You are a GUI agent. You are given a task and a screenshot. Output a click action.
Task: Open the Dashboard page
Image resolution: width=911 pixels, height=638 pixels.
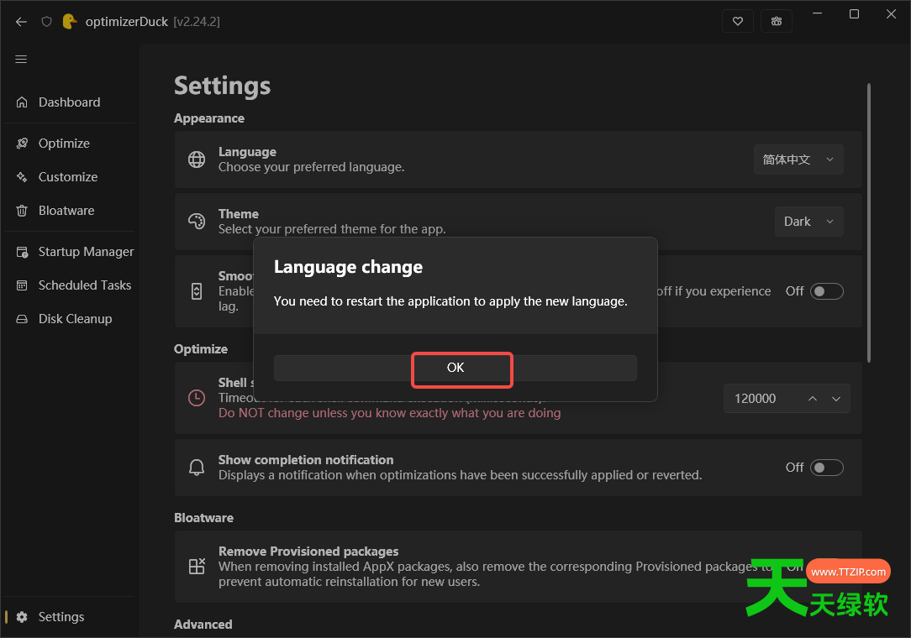(x=70, y=102)
